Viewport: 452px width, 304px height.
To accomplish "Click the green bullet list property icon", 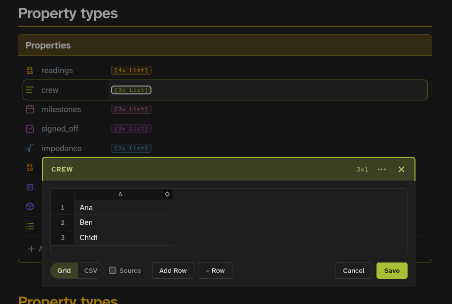I will pos(30,226).
